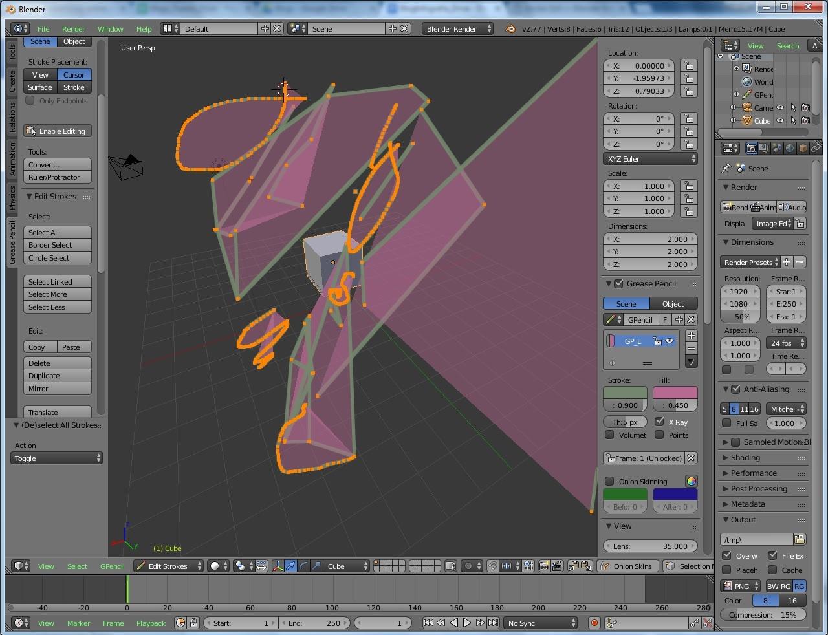Click the OpenGL render camera icon in header
Image resolution: width=828 pixels, height=635 pixels.
pos(545,566)
